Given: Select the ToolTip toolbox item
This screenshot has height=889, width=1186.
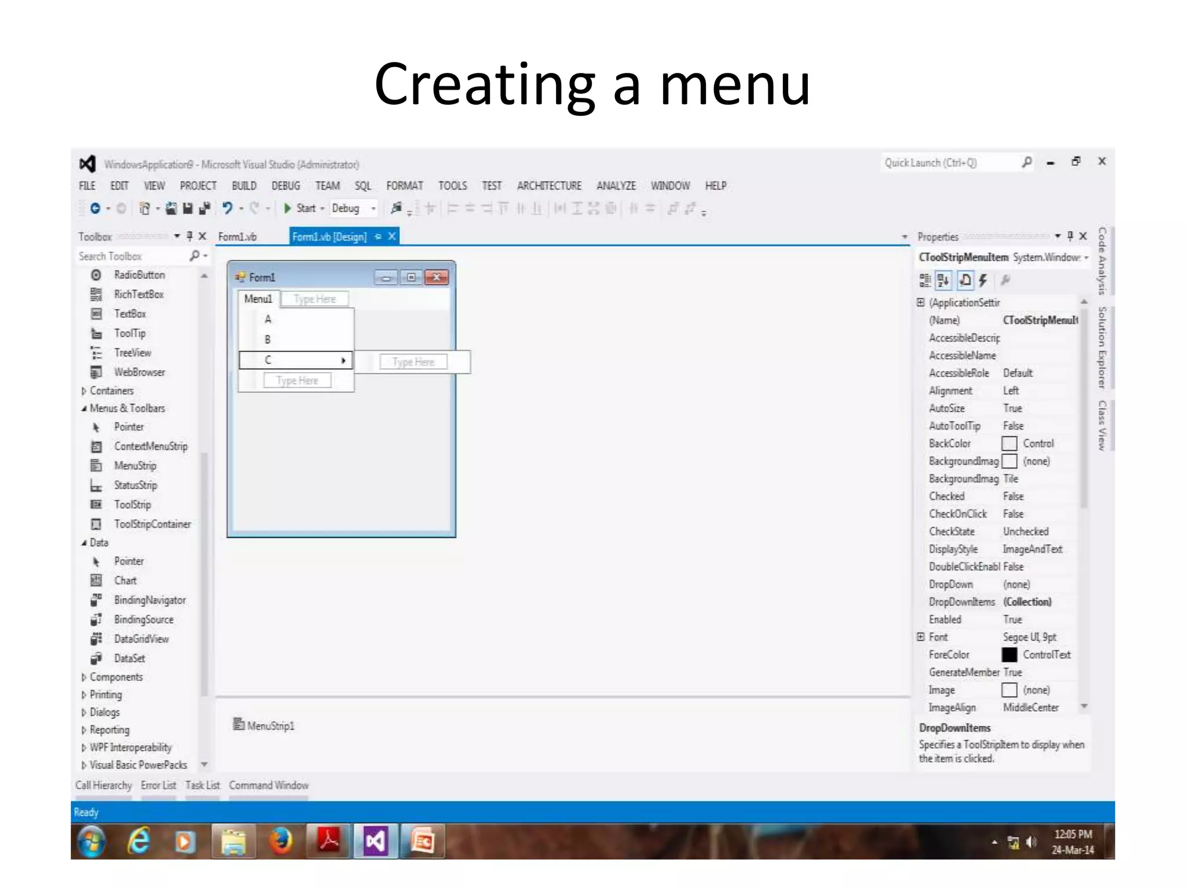Looking at the screenshot, I should 130,333.
